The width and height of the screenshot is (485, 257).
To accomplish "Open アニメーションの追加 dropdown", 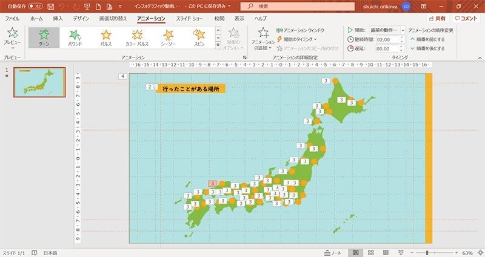I will point(263,39).
